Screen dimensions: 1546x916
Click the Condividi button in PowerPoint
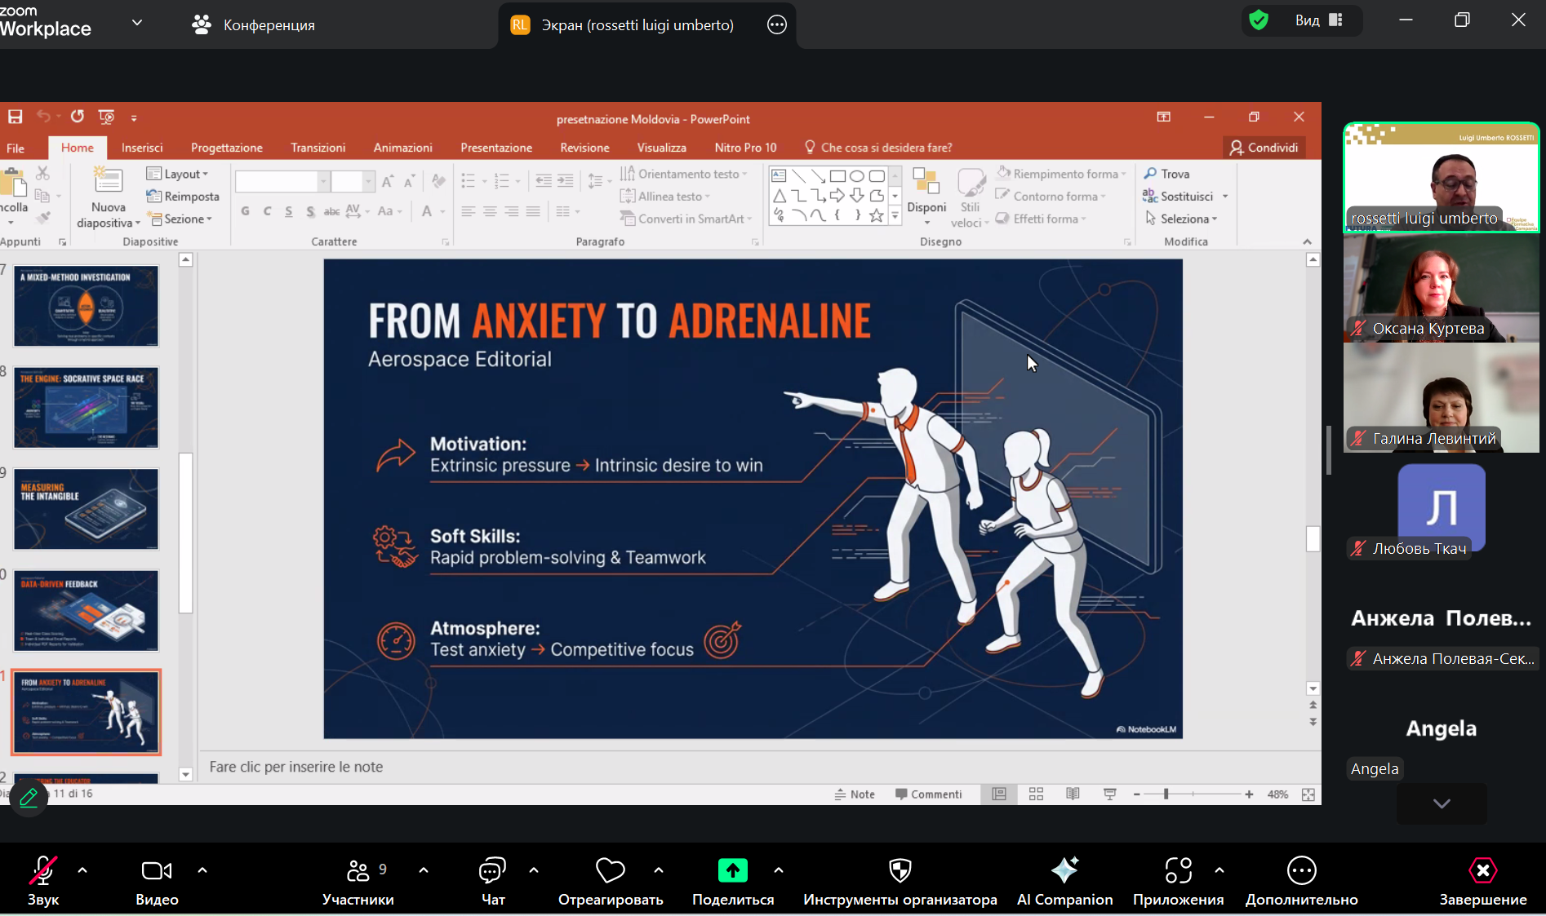(x=1264, y=148)
